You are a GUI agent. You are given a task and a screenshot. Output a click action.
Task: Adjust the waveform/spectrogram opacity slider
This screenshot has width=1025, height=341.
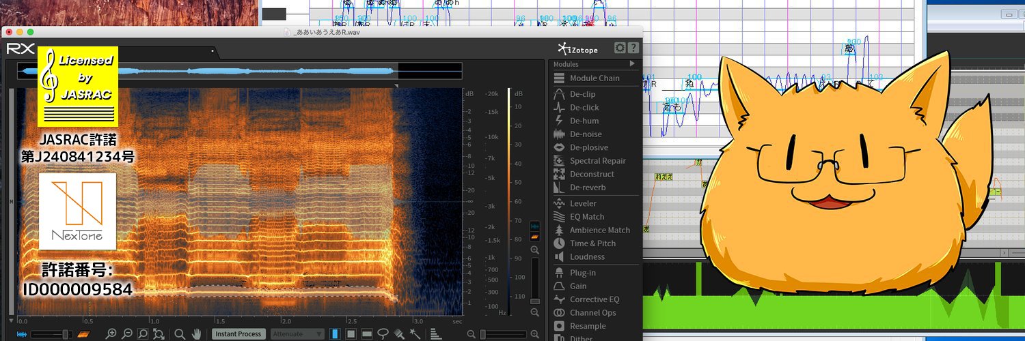tap(52, 334)
